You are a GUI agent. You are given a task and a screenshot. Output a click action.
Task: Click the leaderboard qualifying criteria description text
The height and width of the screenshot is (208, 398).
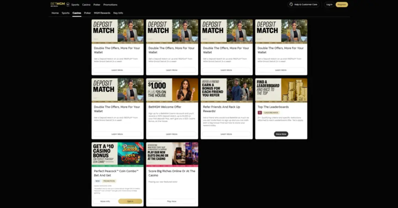pos(280,119)
